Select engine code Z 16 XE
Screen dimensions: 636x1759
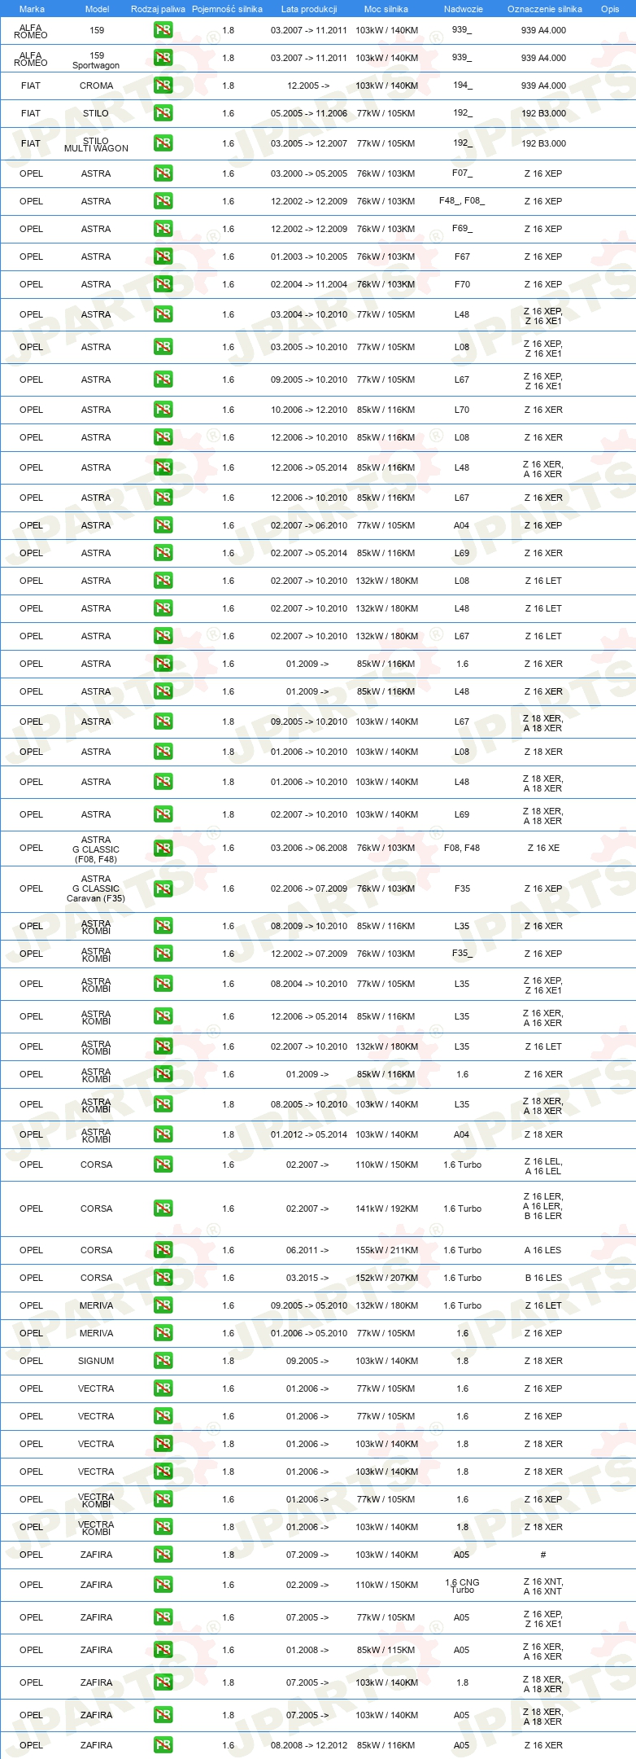(x=543, y=848)
